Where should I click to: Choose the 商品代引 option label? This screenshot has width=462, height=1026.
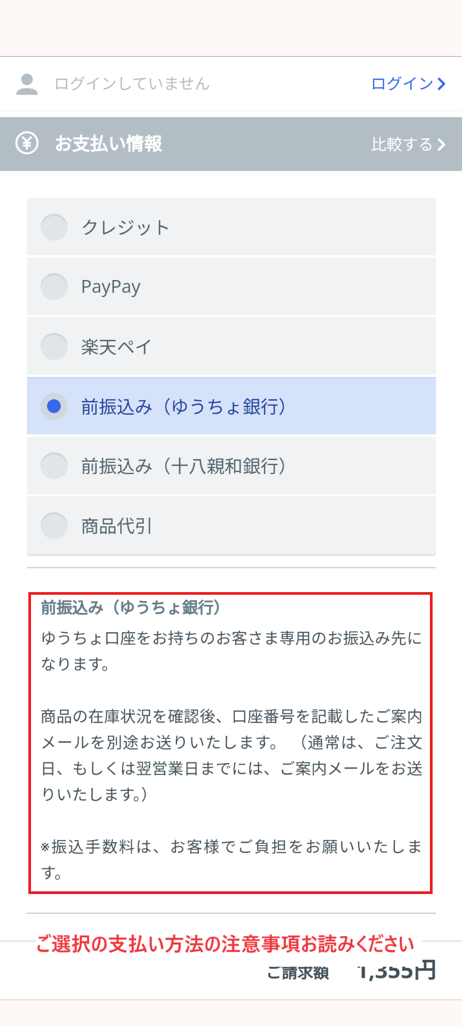point(117,526)
